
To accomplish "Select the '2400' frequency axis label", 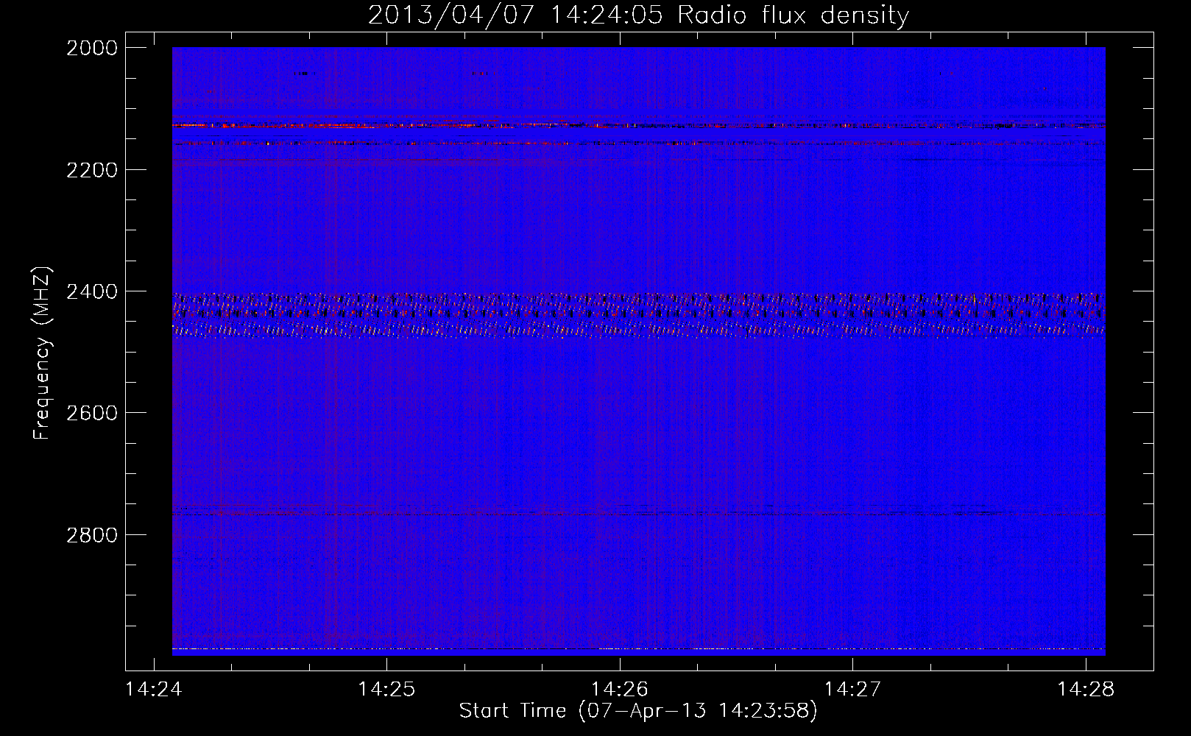I will [92, 291].
